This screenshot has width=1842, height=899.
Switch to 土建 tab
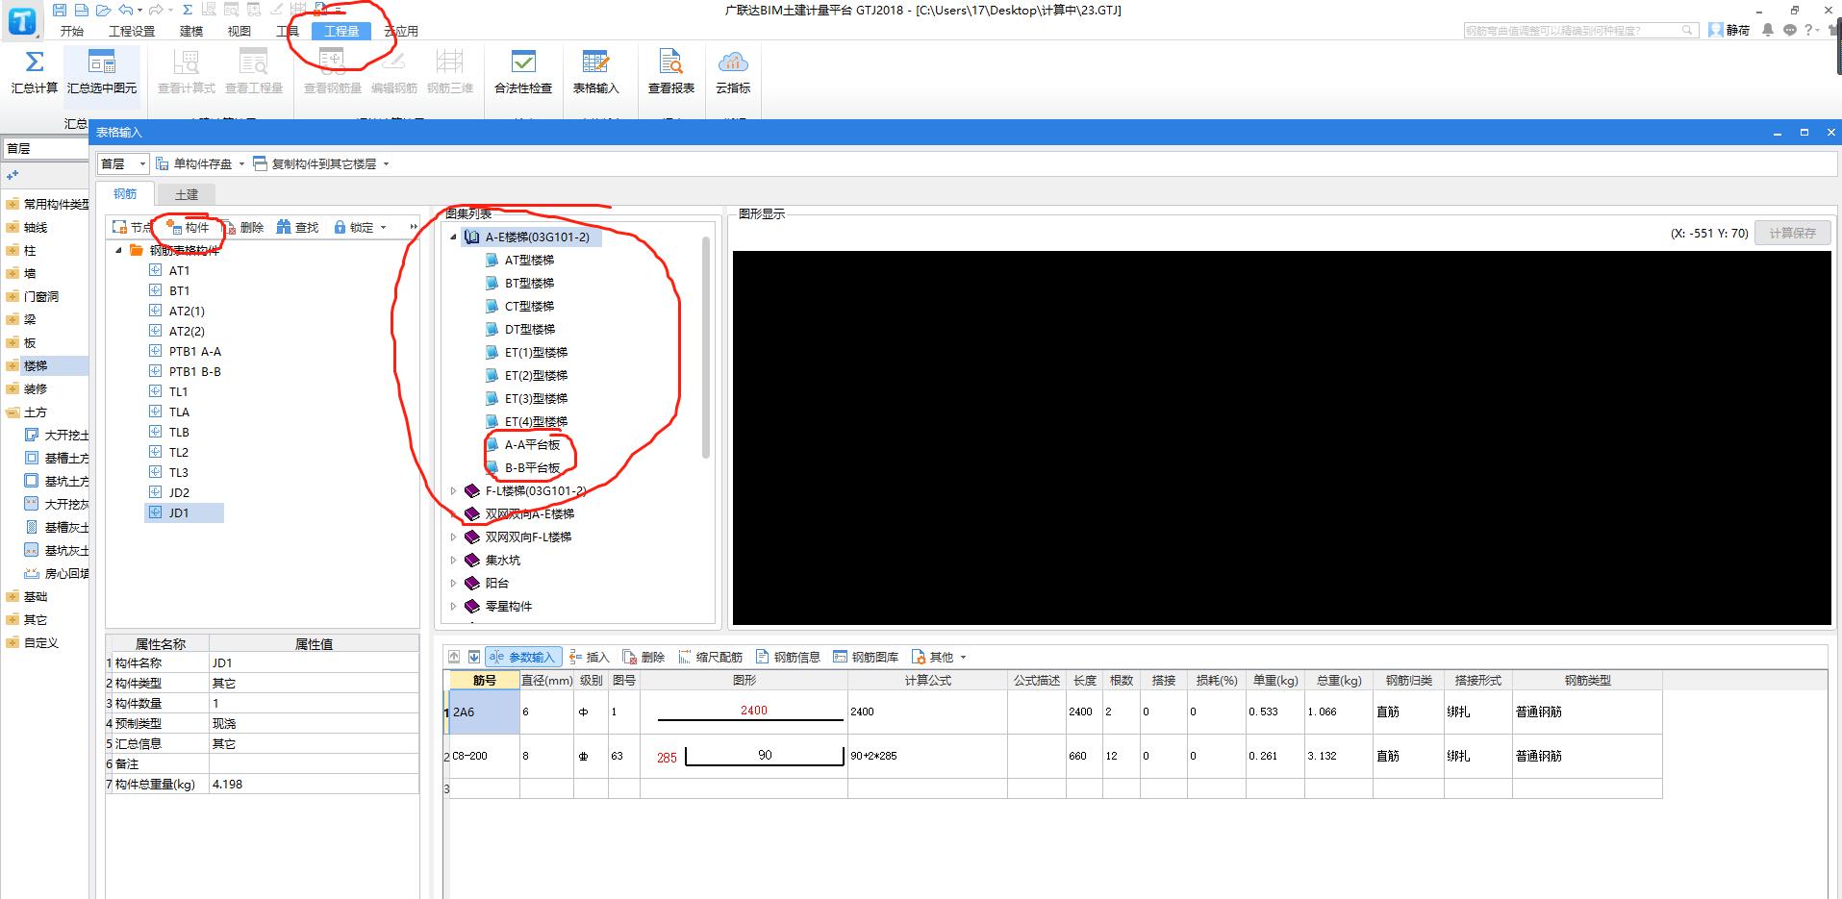[x=187, y=194]
